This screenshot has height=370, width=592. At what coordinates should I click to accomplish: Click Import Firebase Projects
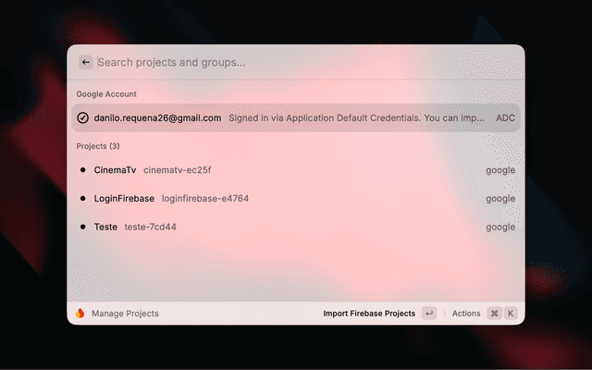click(x=369, y=313)
